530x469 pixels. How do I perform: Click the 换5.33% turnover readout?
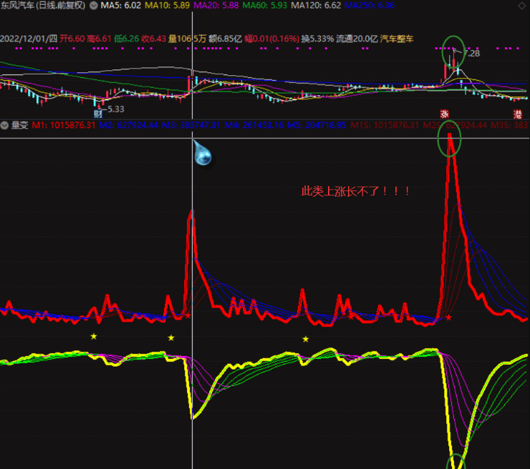317,39
